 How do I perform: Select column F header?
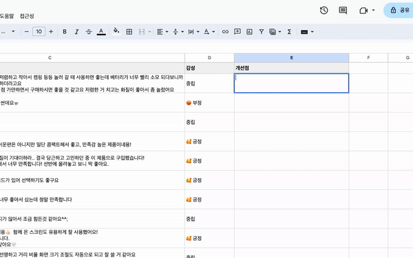[x=368, y=58]
